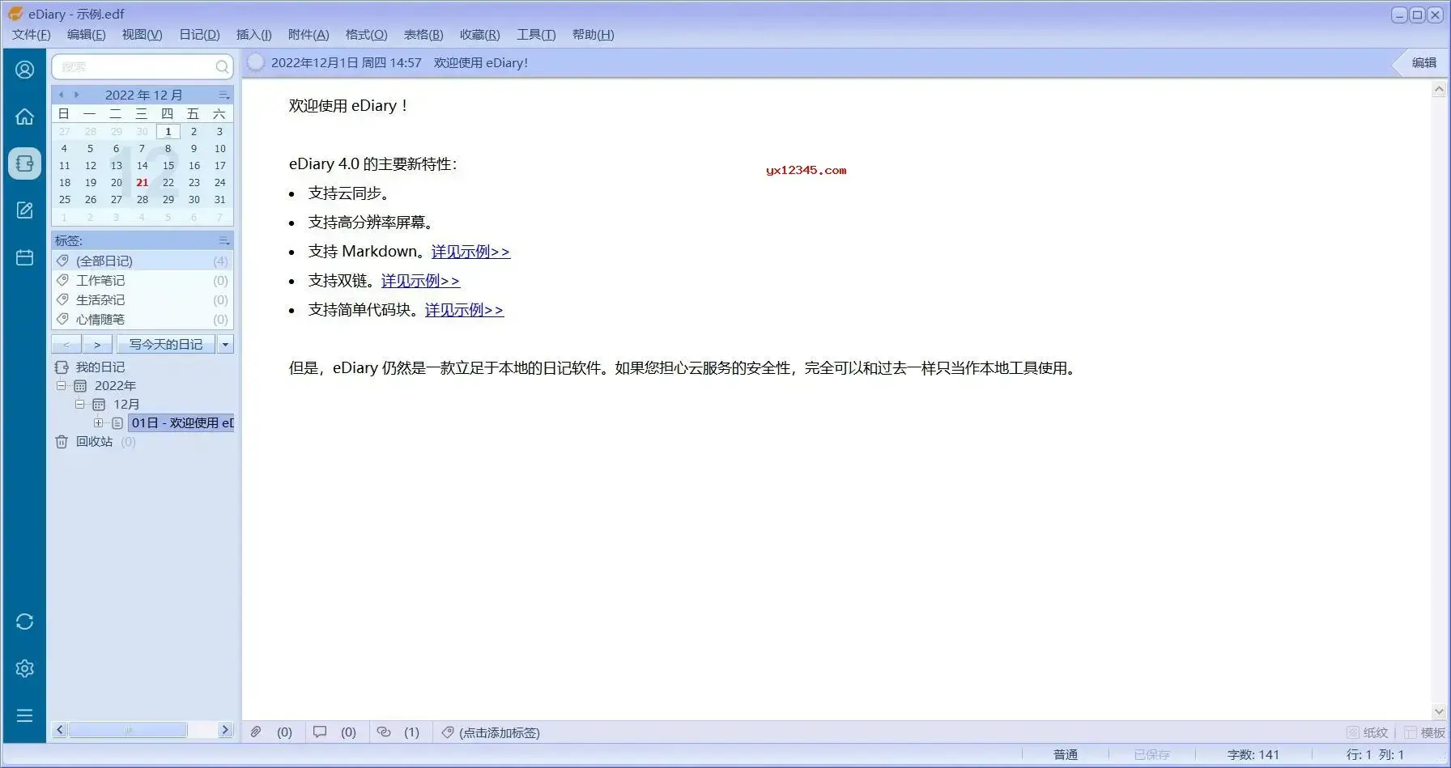Click the tag icon beside (全部日记)
Image resolution: width=1451 pixels, height=768 pixels.
pyautogui.click(x=62, y=261)
